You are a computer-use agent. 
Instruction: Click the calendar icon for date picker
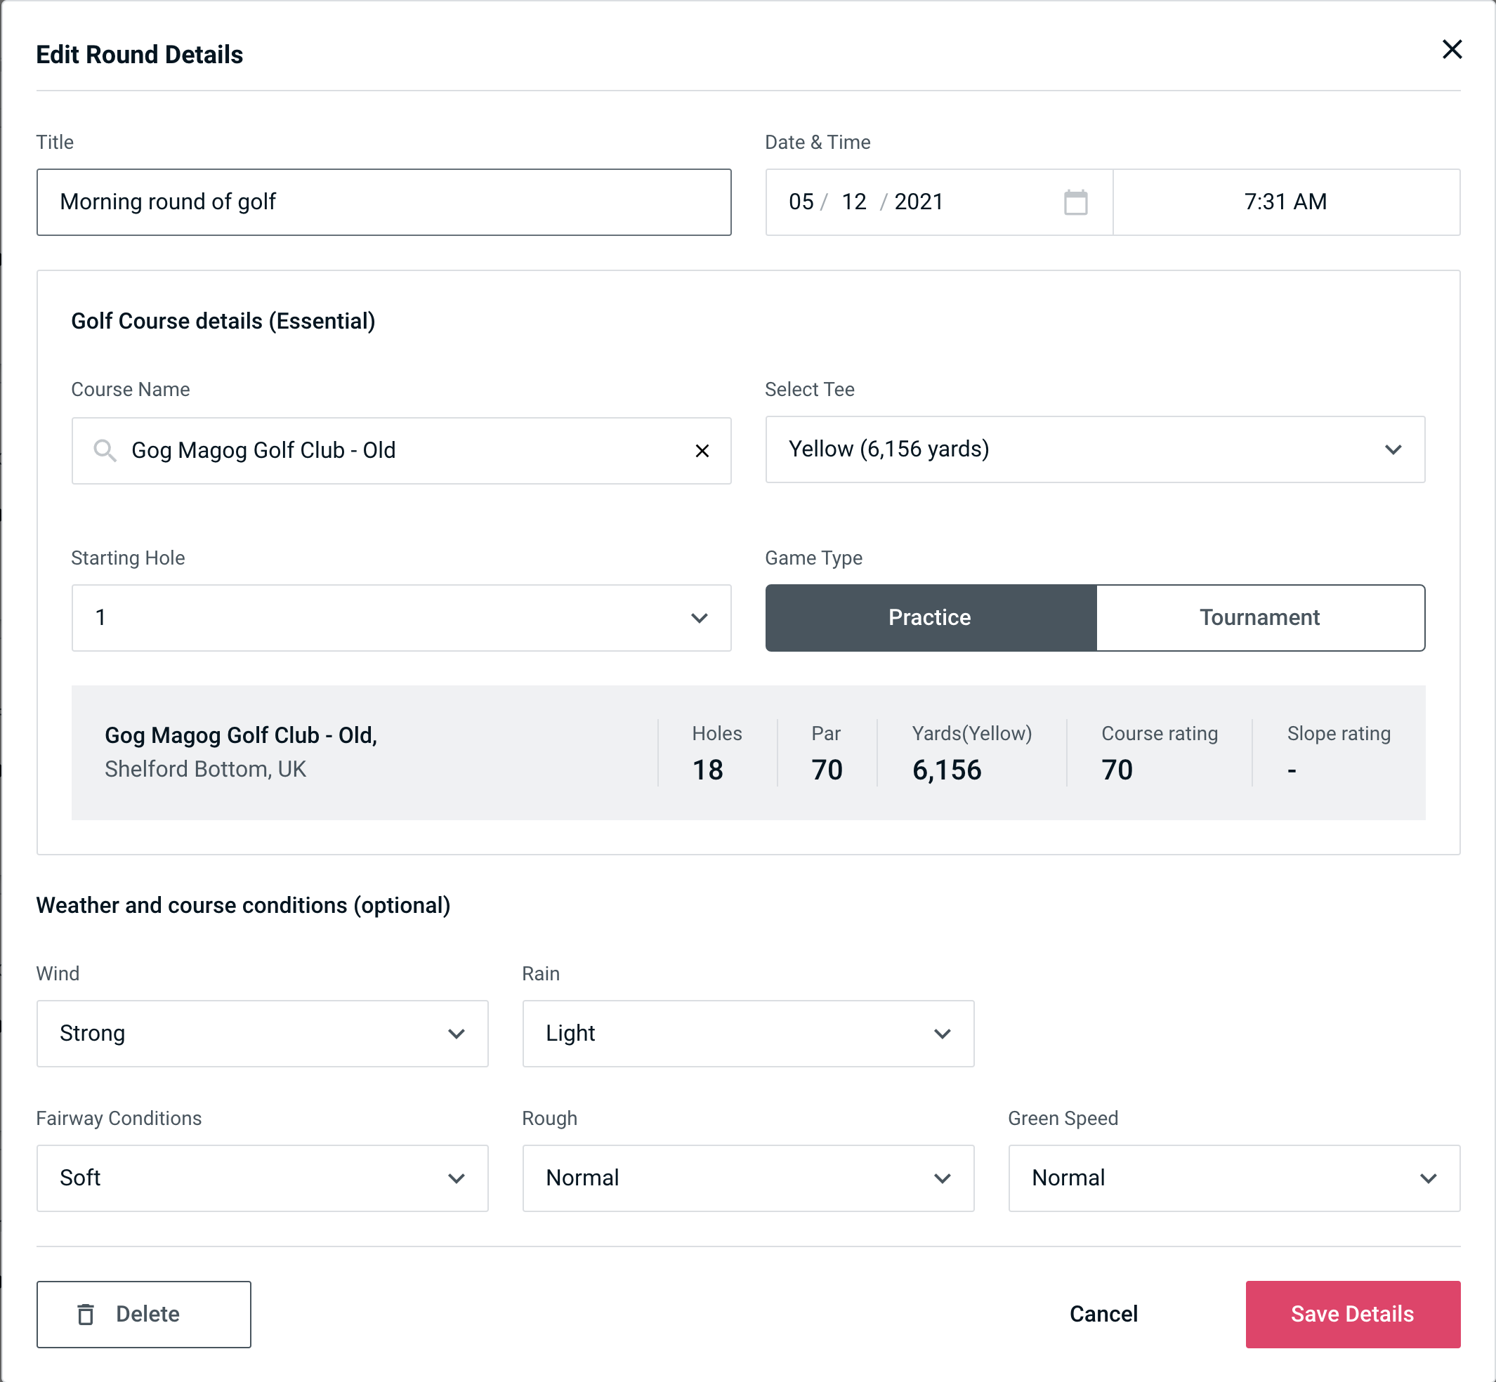1077,202
